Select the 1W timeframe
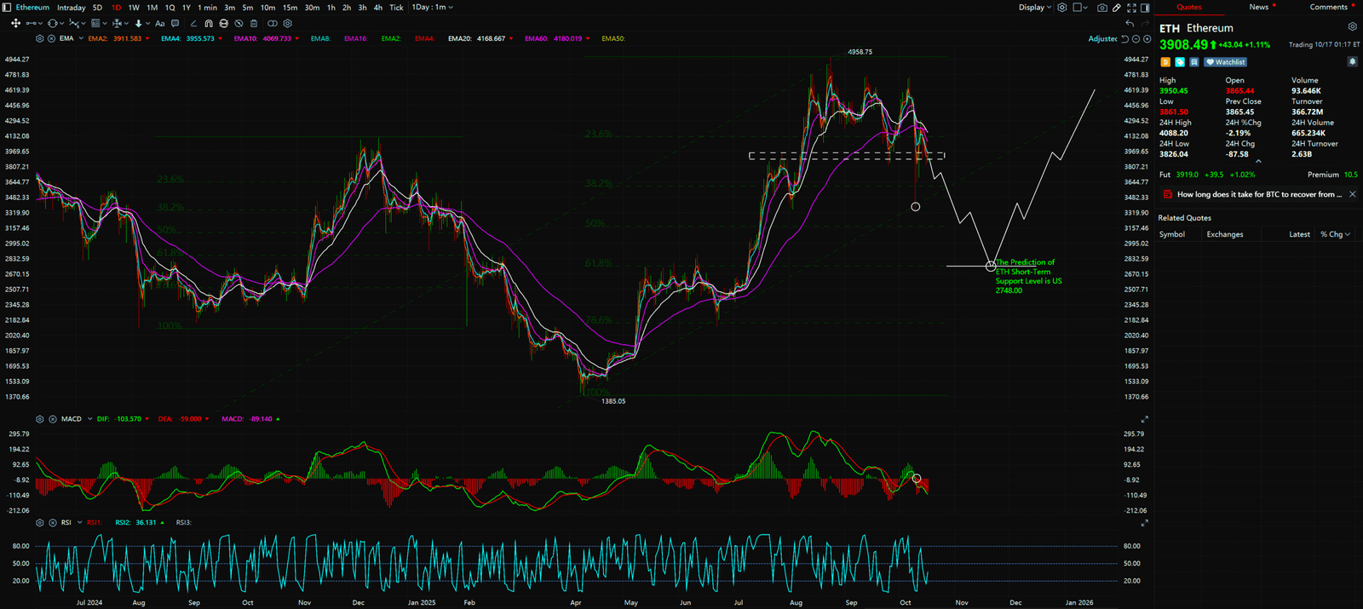The width and height of the screenshot is (1363, 609). [x=134, y=8]
